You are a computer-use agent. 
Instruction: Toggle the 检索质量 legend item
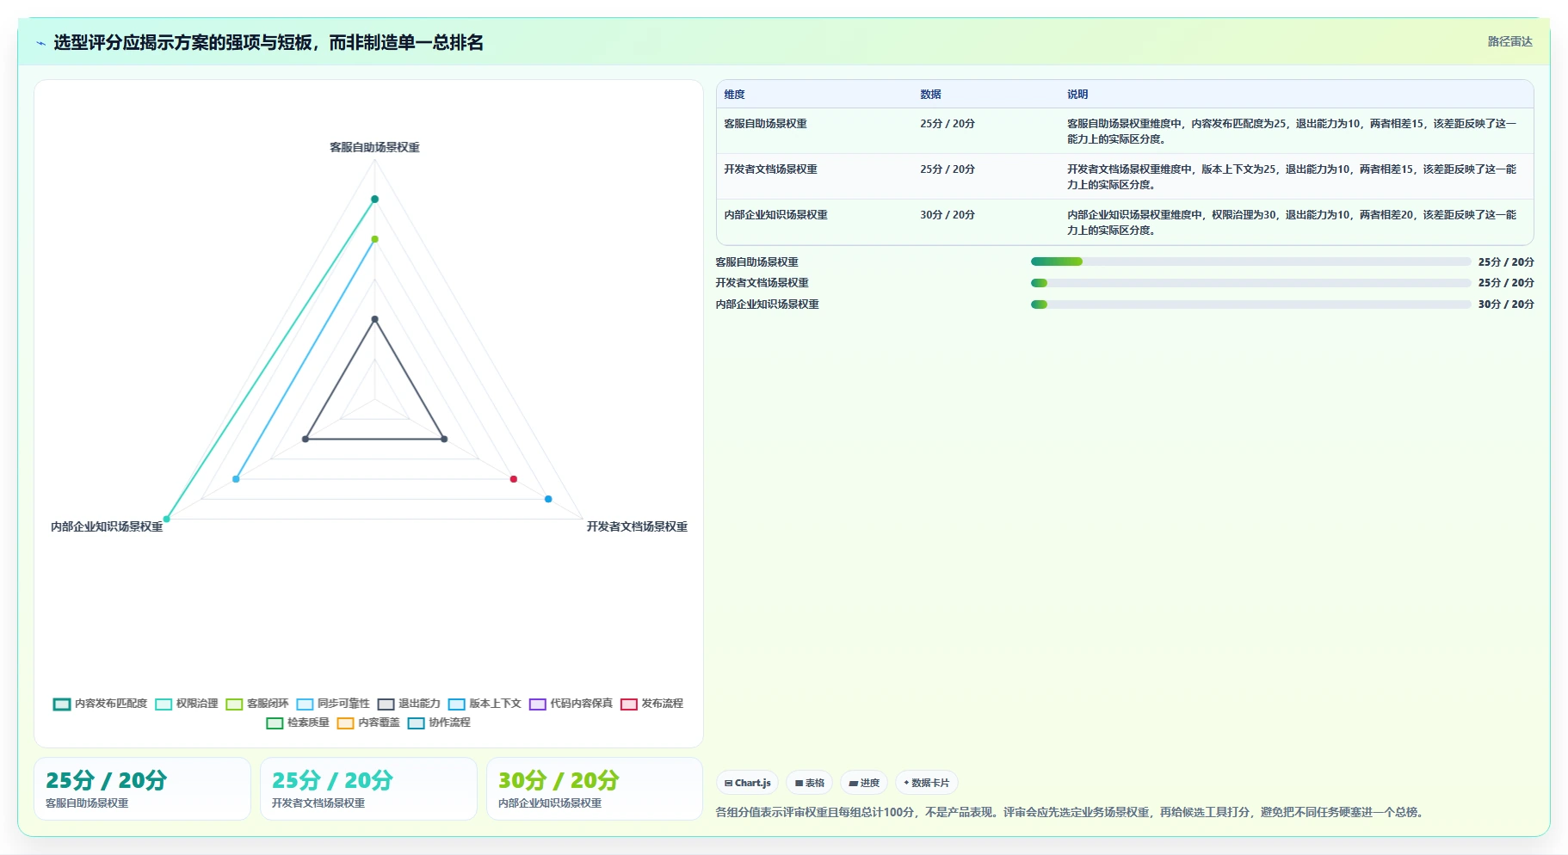point(298,723)
